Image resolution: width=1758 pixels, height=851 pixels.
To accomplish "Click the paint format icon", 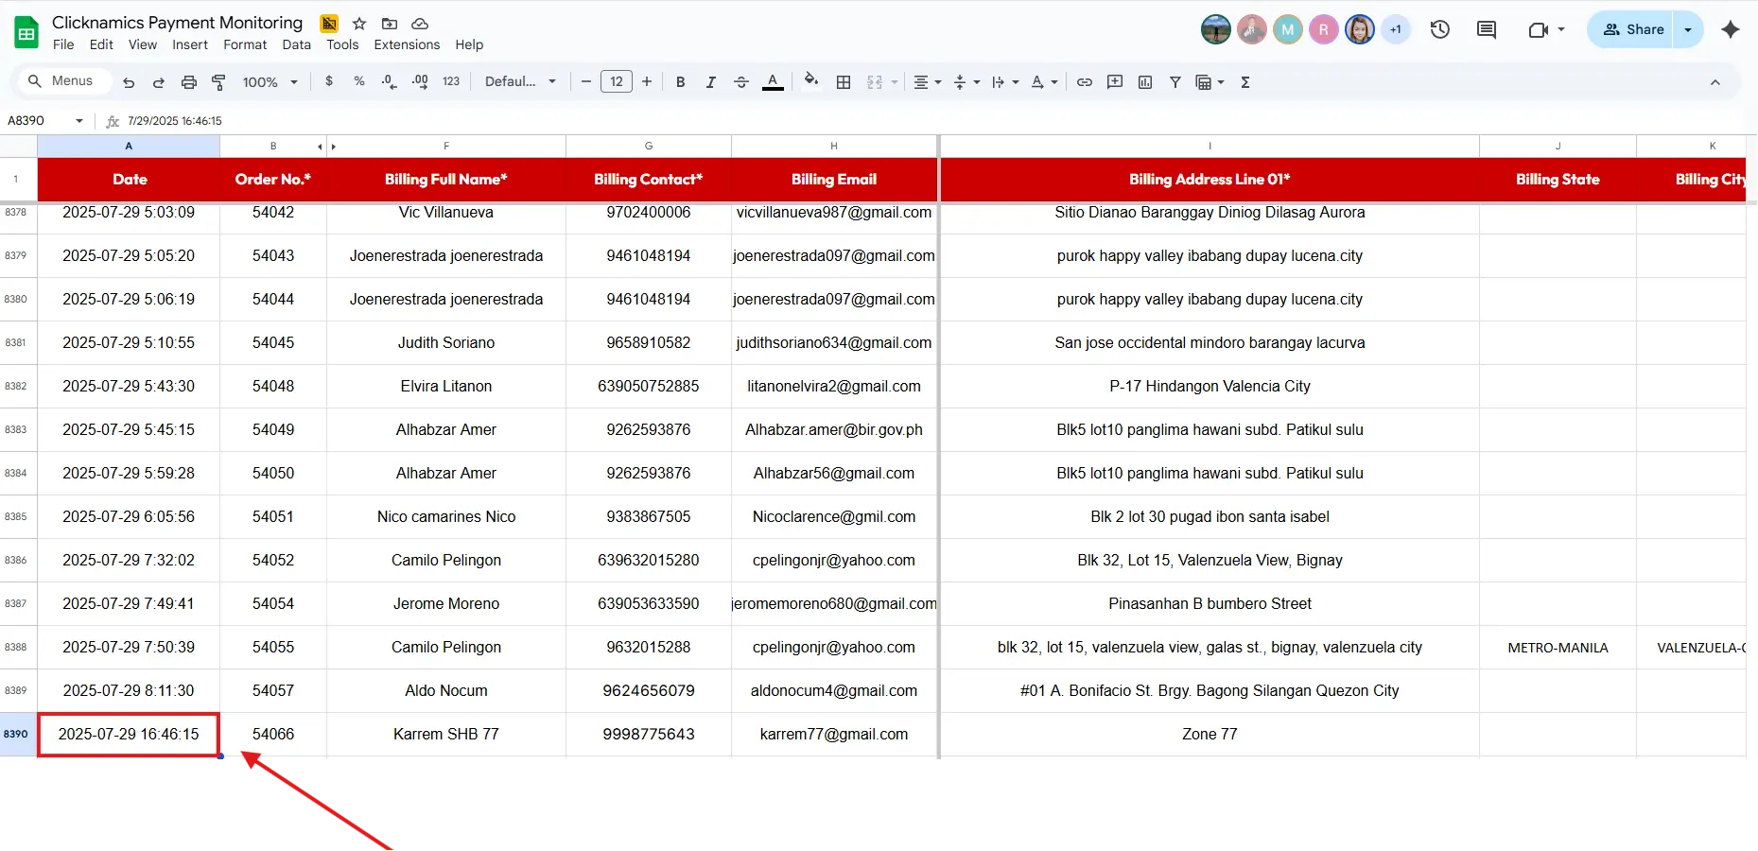I will pyautogui.click(x=218, y=82).
